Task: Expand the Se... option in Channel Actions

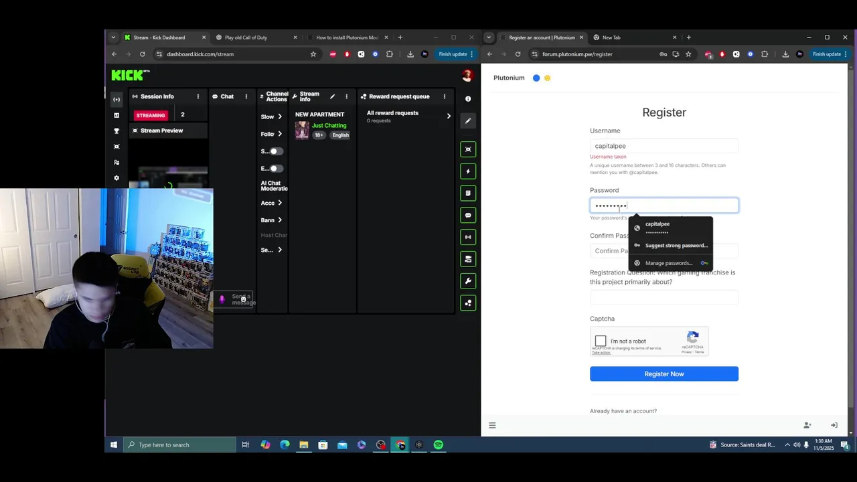Action: point(271,250)
